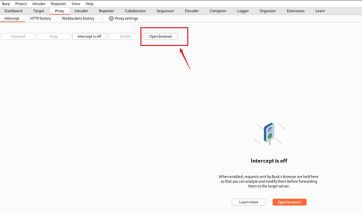Open the Collaborator tab
Viewport: 362px width, 213px height.
[x=136, y=11]
